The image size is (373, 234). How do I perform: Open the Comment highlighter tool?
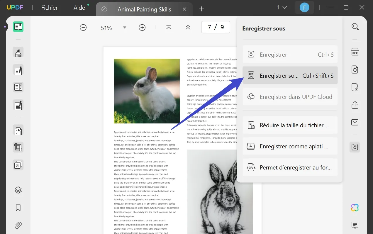[18, 53]
